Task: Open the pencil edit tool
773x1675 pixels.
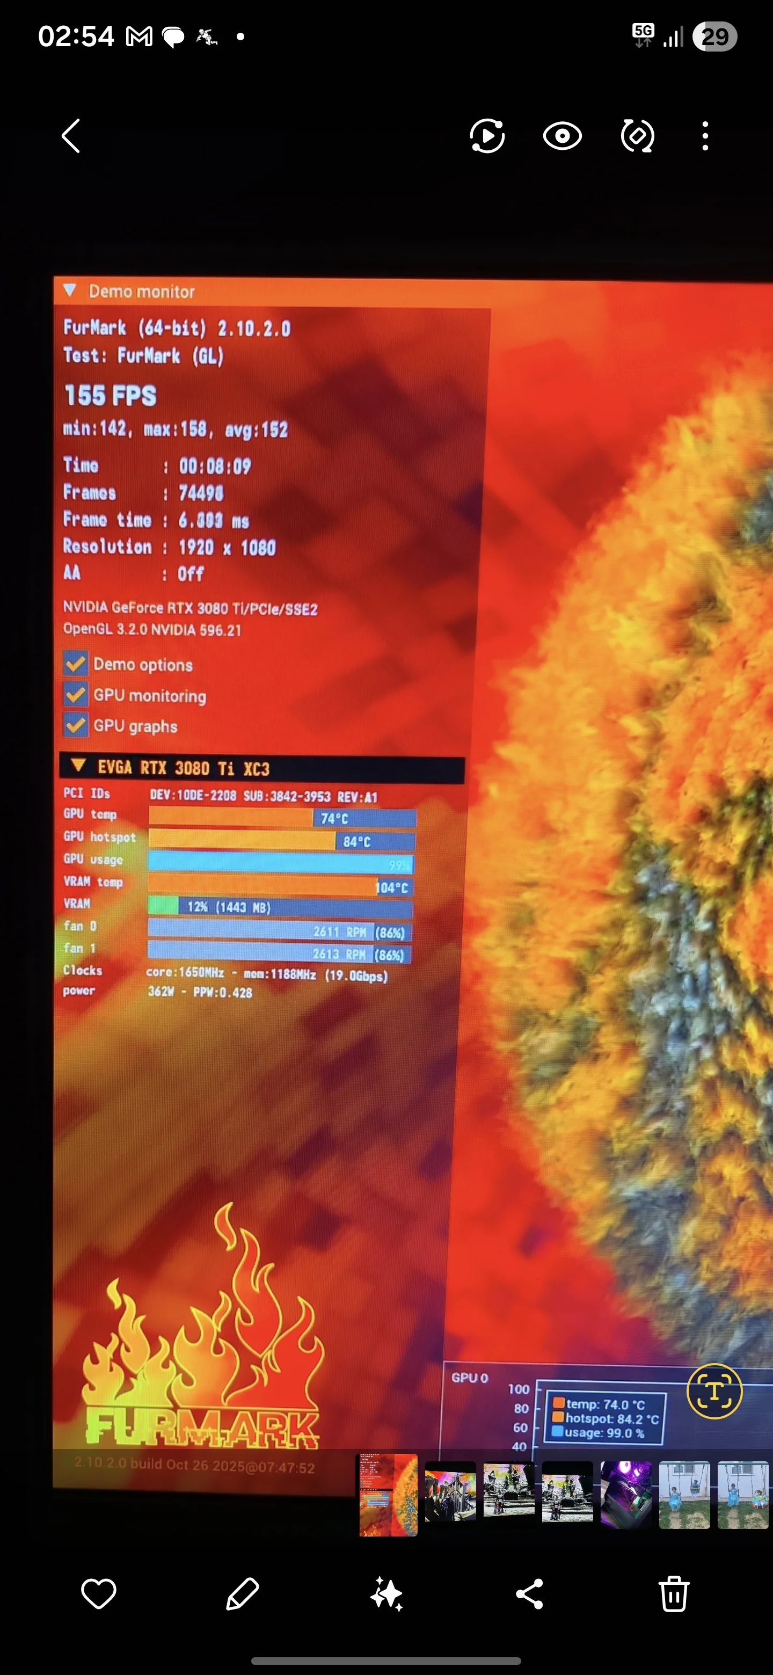Action: click(x=243, y=1594)
